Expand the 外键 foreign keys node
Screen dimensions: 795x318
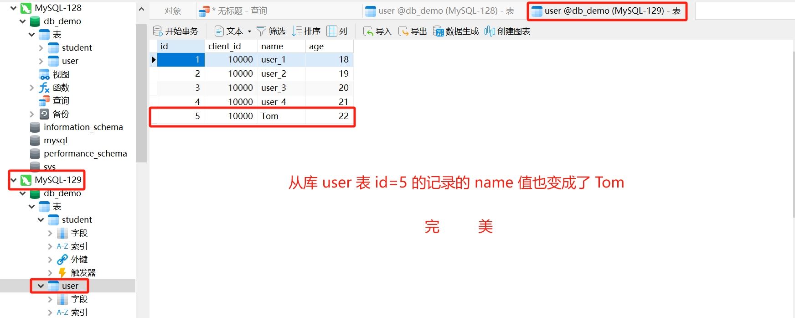50,259
